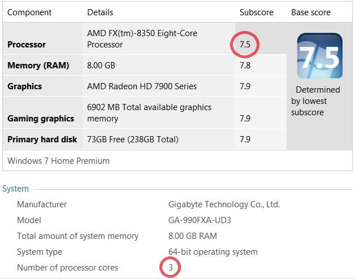Select the Primary hard disk row label
Viewport: 355px width, 279px height.
click(x=42, y=139)
